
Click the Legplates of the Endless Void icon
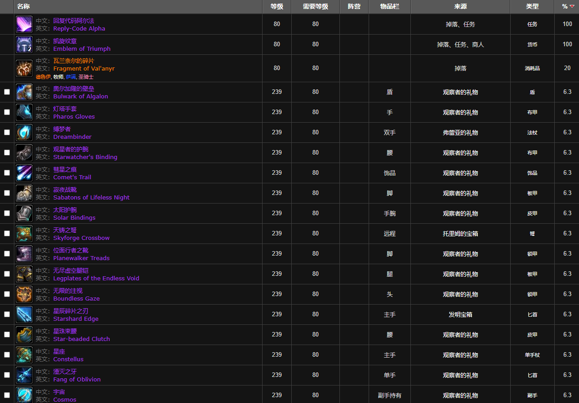(24, 274)
